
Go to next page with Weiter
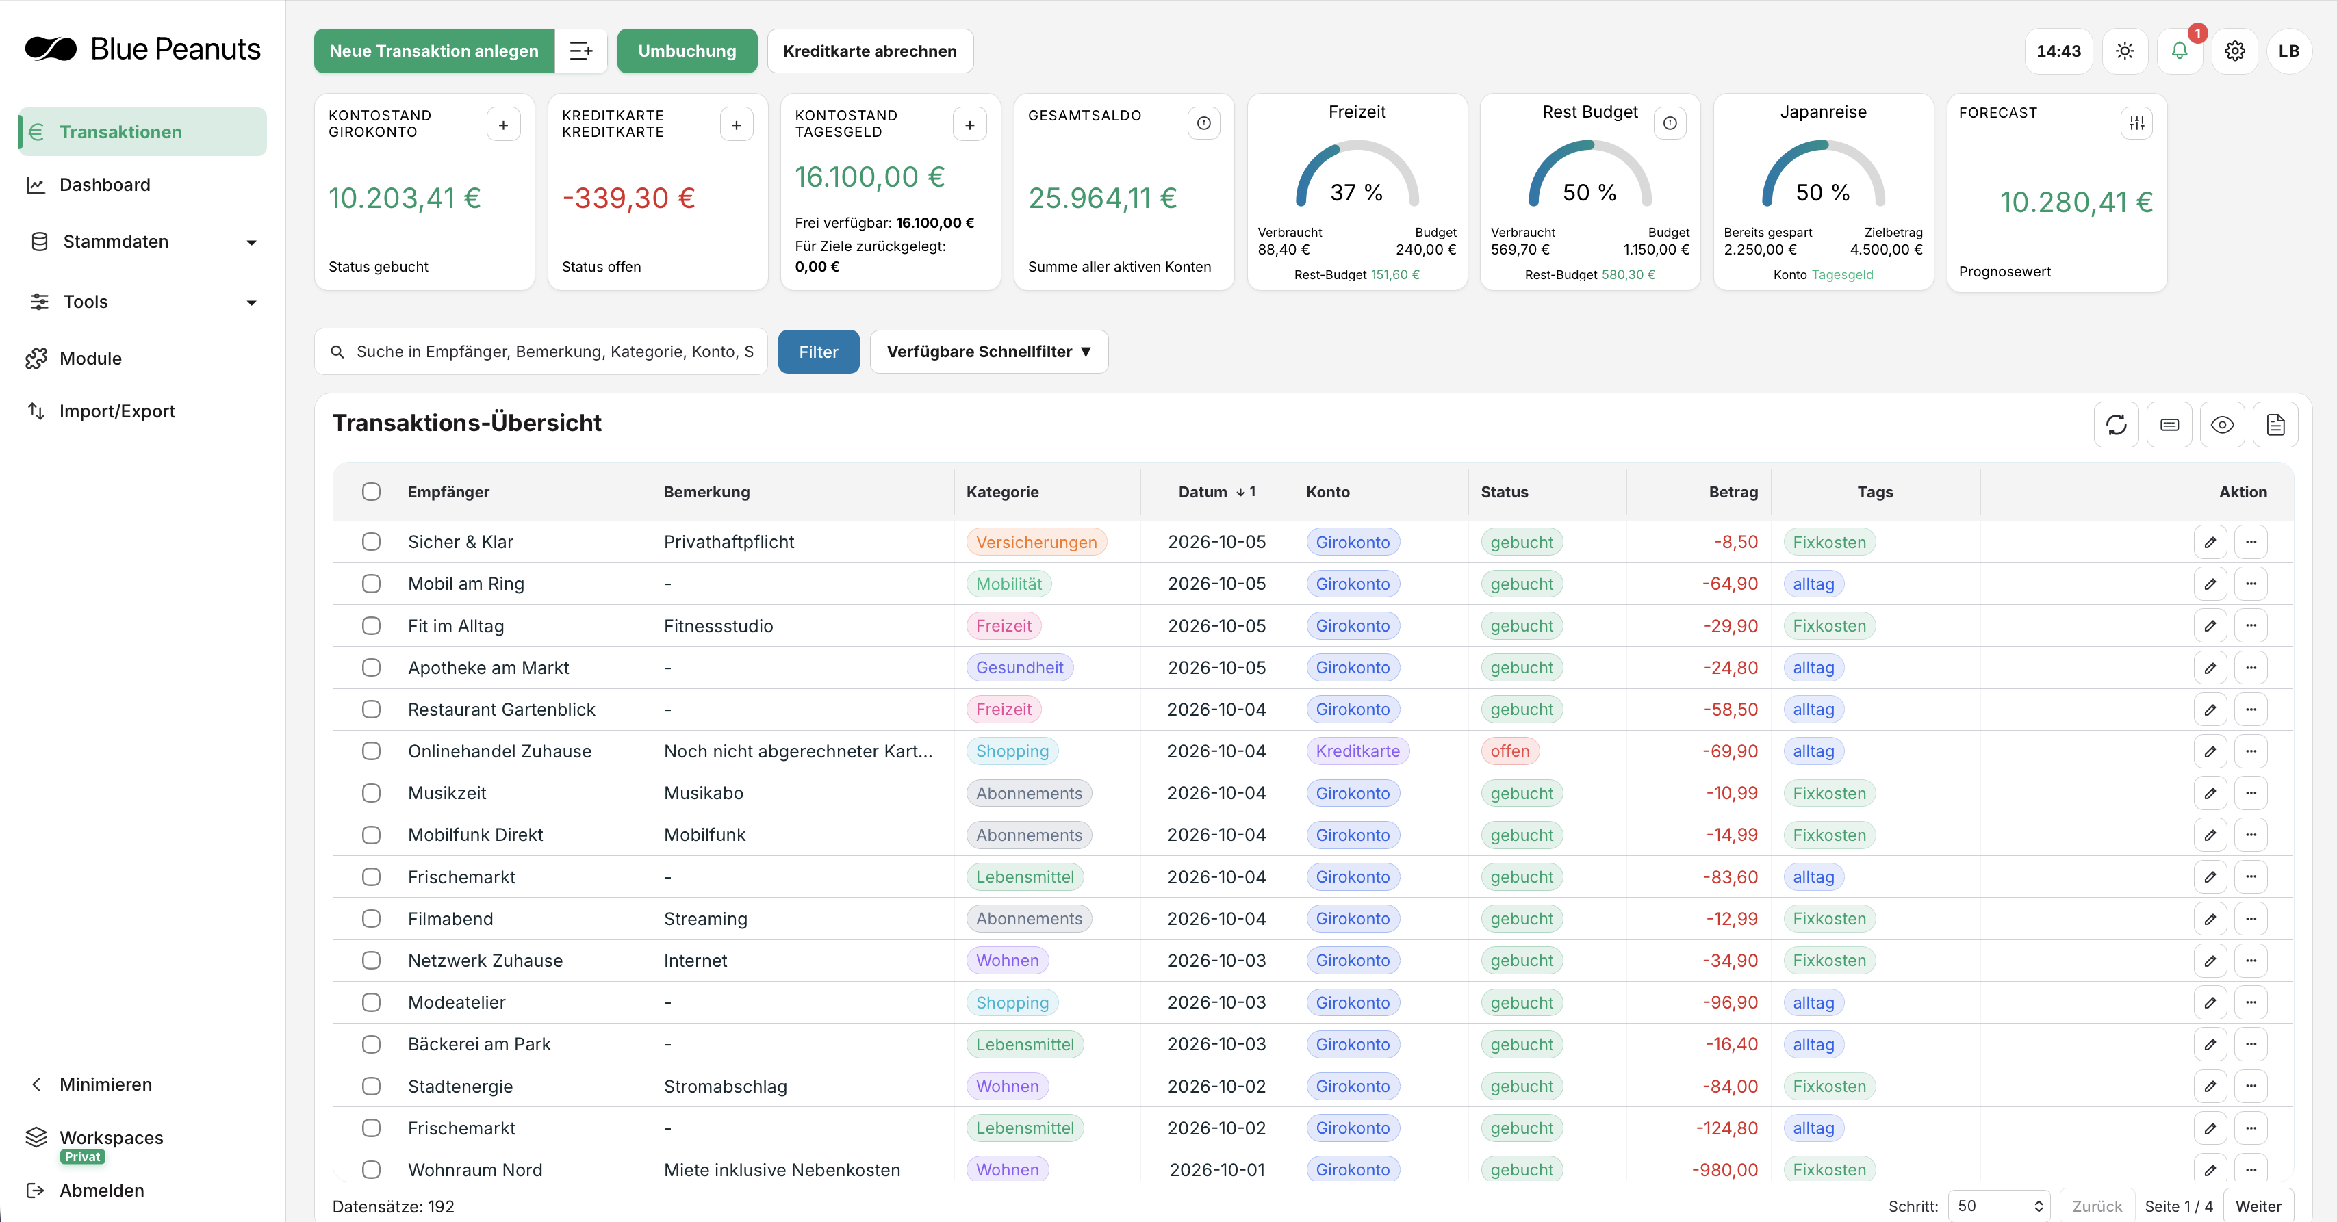point(2258,1206)
